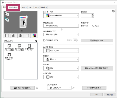Select the よこ orientation radio button
This screenshot has width=117, height=98.
pos(93,26)
